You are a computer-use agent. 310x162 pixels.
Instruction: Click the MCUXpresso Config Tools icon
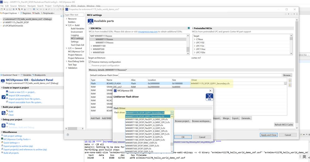click(2, 139)
